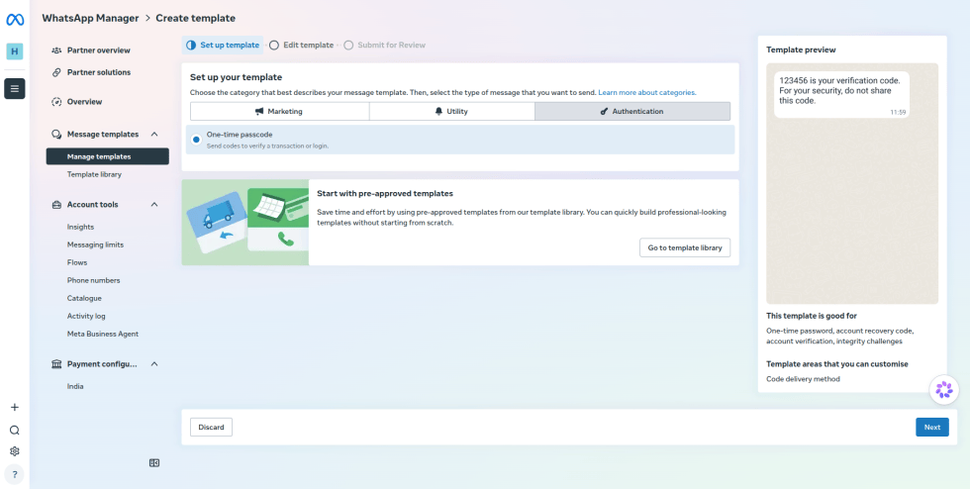Viewport: 970px width, 489px height.
Task: Select the Marketing category tab
Action: point(279,112)
